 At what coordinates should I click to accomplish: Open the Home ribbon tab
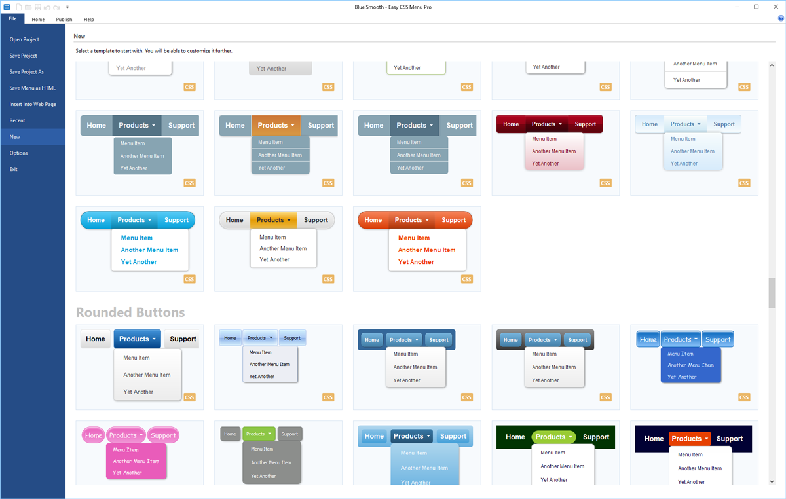point(38,20)
